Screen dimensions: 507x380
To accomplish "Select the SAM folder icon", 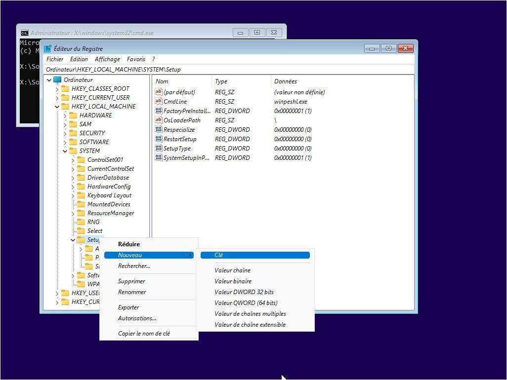I will (74, 124).
